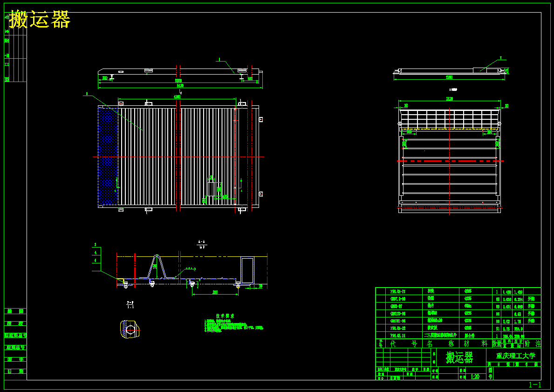Select the 描图 margin label

coord(15,311)
